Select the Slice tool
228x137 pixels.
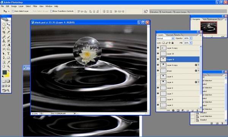click(8, 32)
